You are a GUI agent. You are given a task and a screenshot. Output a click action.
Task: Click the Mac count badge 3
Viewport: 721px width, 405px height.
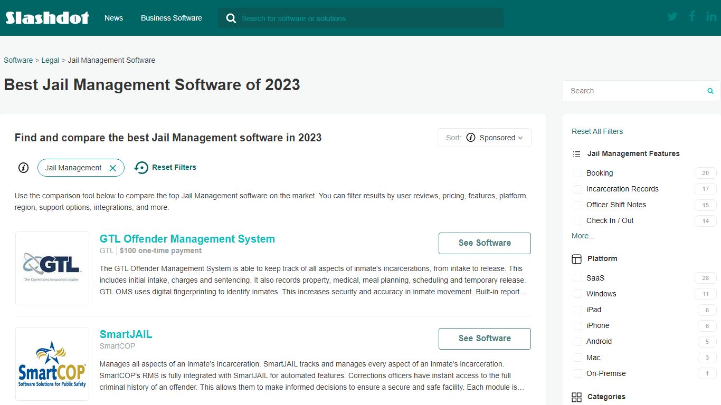point(707,358)
